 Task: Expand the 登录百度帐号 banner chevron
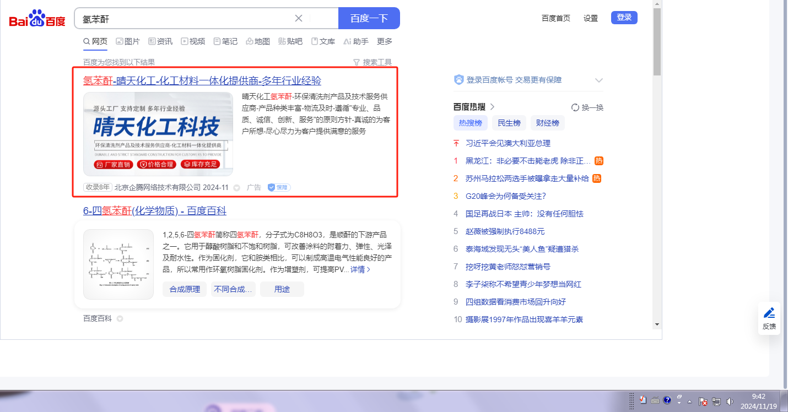point(599,80)
